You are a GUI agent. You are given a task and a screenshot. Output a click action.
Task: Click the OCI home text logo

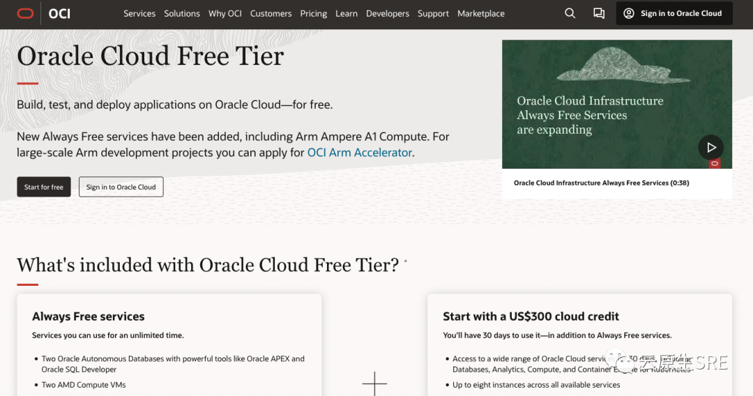pyautogui.click(x=59, y=13)
